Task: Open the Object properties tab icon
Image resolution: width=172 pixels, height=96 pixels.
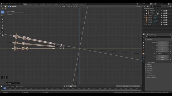Action: point(144,54)
